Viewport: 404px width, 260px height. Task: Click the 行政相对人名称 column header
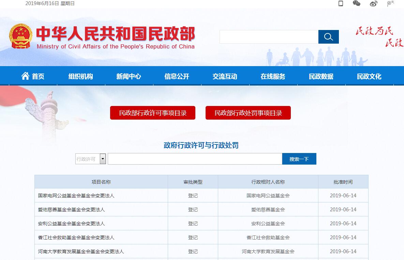click(268, 182)
